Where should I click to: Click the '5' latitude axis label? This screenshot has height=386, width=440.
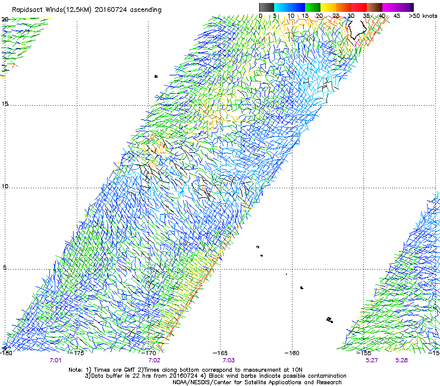(x=5, y=268)
